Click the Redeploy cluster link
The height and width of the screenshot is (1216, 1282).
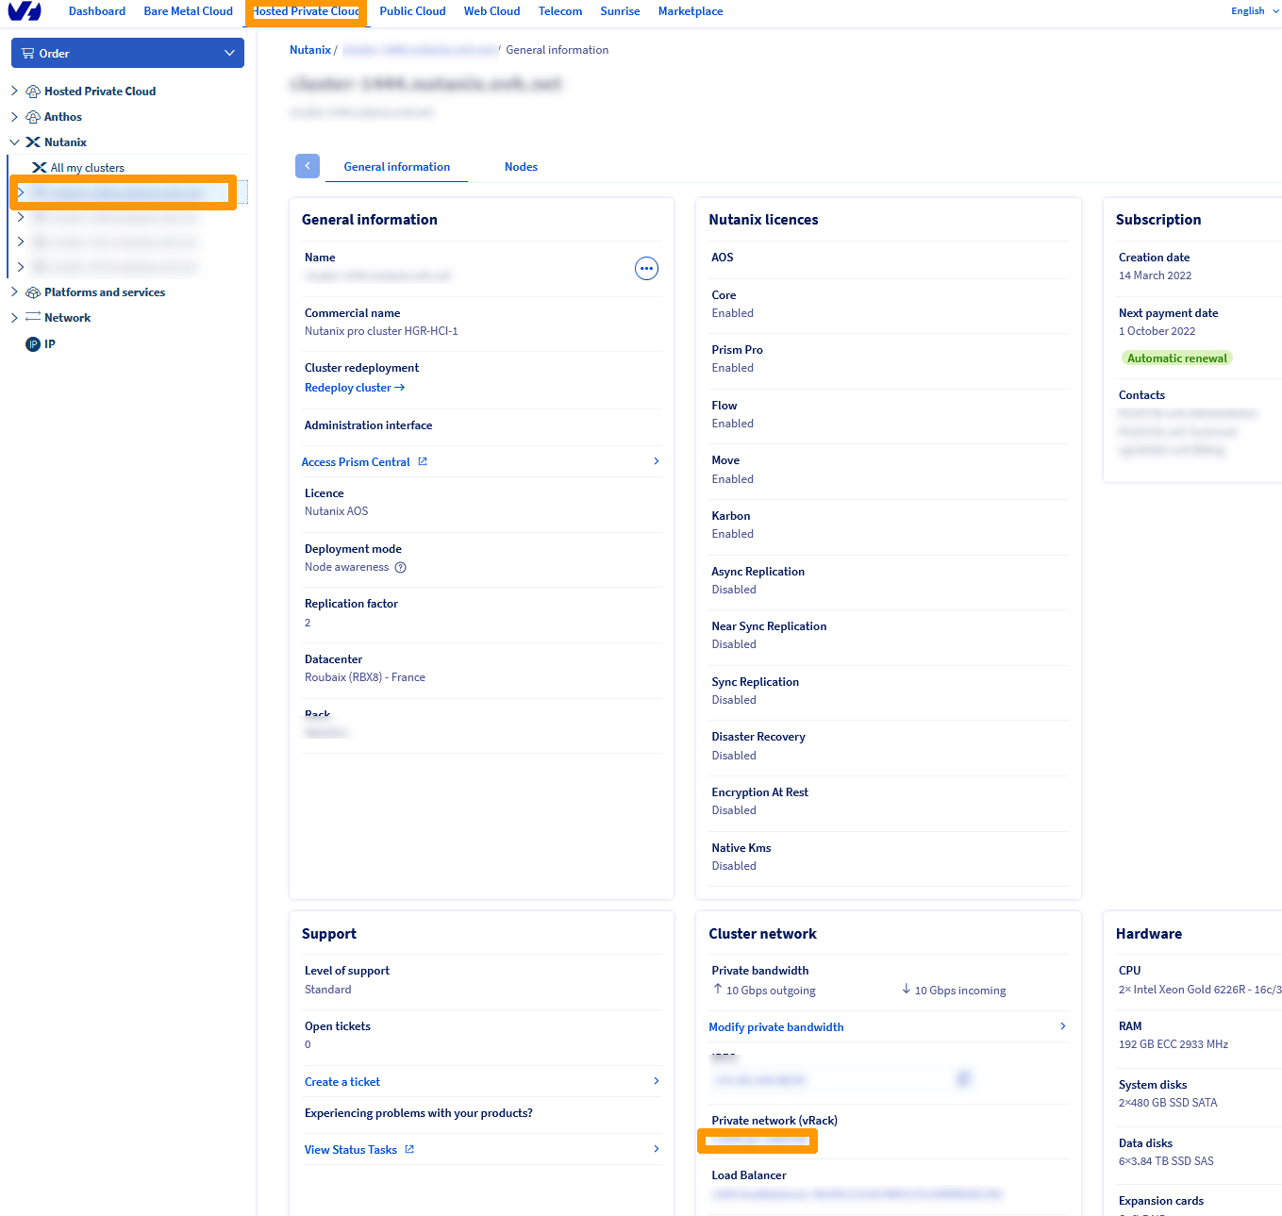click(x=354, y=388)
